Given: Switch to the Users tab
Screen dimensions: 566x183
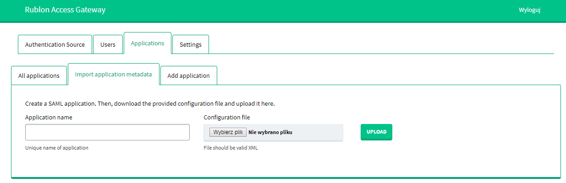Looking at the screenshot, I should pyautogui.click(x=108, y=44).
